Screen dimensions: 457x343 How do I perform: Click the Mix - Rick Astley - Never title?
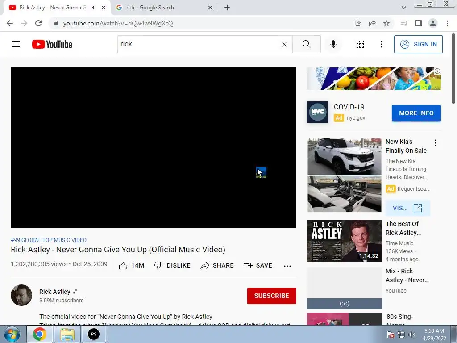click(x=407, y=276)
